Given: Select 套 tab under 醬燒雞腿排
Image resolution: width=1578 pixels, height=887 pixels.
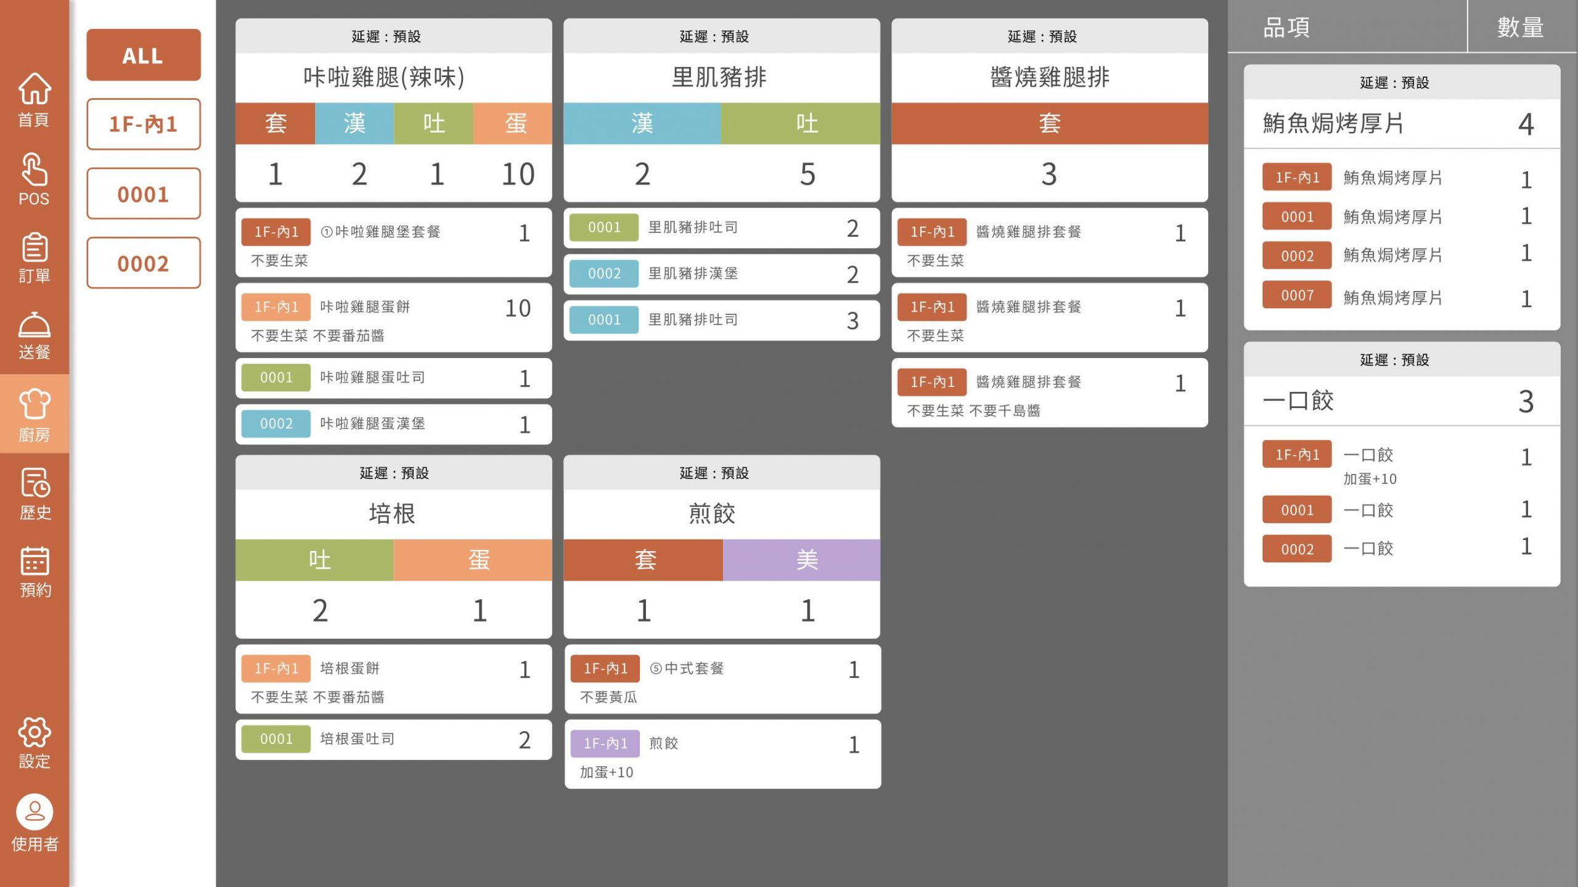Looking at the screenshot, I should tap(1049, 123).
